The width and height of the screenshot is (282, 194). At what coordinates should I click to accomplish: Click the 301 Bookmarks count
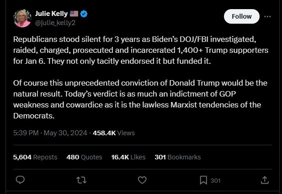pos(177,157)
